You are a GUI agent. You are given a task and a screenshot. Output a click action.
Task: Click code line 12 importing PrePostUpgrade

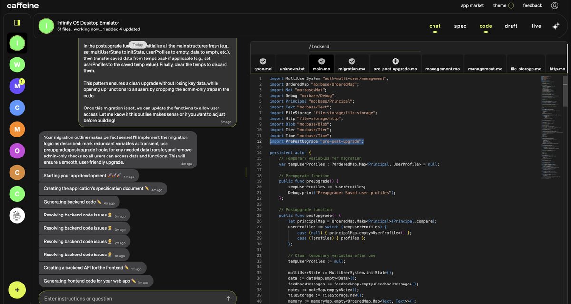coord(316,141)
